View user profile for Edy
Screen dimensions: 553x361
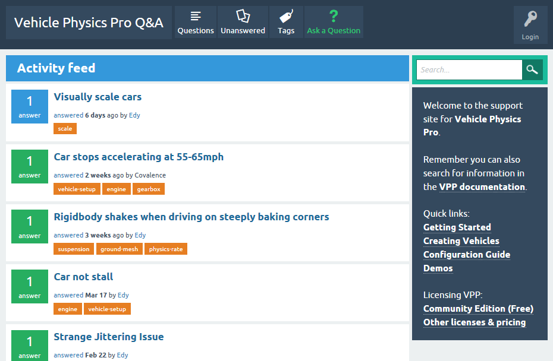point(134,115)
